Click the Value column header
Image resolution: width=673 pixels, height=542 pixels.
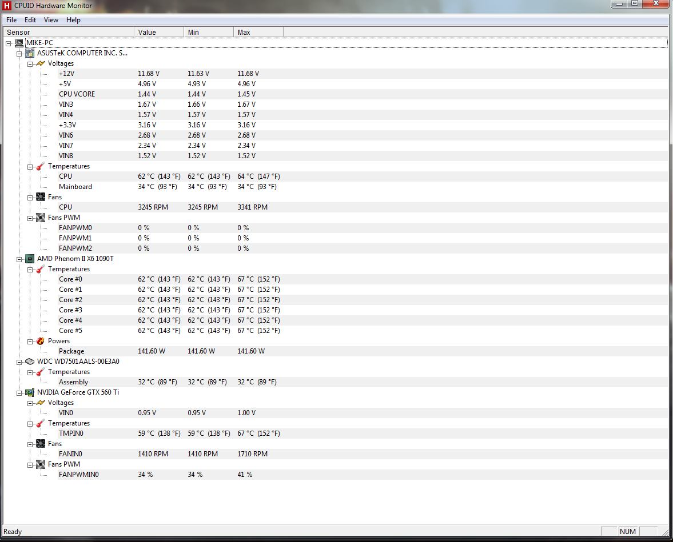click(x=159, y=32)
